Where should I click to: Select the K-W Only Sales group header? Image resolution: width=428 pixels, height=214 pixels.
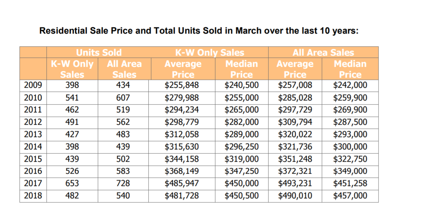[x=209, y=52]
